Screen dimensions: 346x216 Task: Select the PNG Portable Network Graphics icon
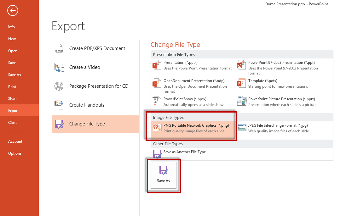(x=157, y=128)
